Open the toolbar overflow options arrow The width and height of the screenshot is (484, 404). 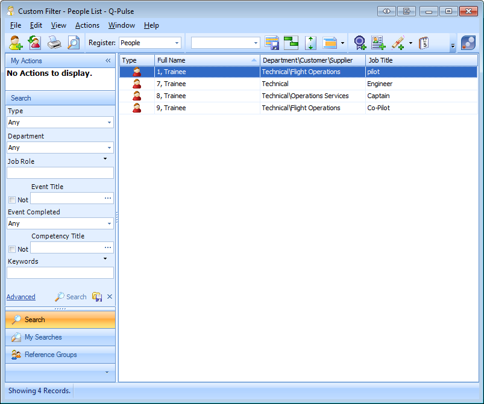coord(453,46)
